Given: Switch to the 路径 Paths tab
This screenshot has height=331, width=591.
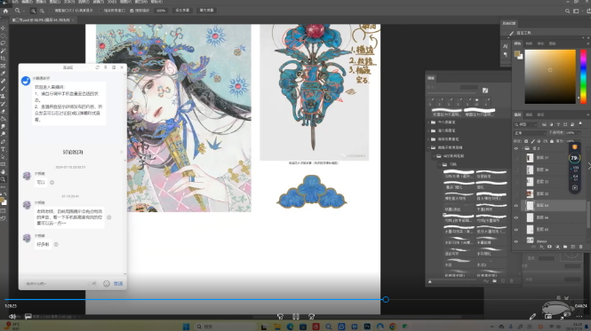Looking at the screenshot, I should (540, 114).
